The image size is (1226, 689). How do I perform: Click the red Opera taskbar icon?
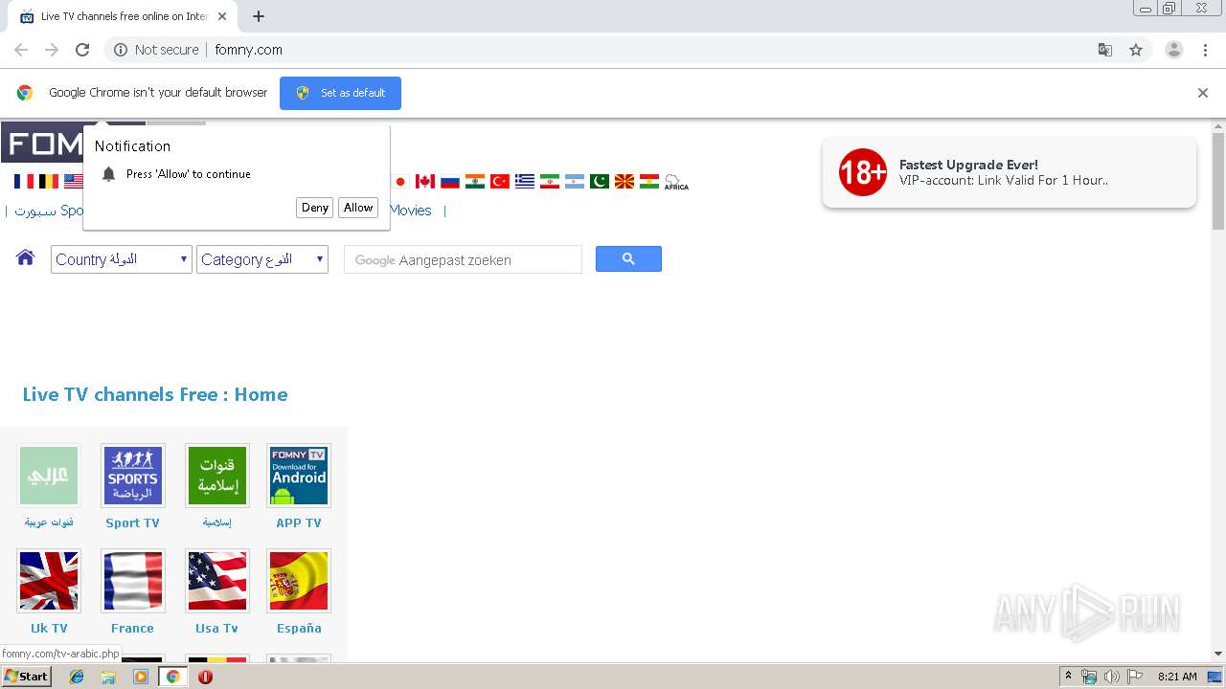point(205,677)
